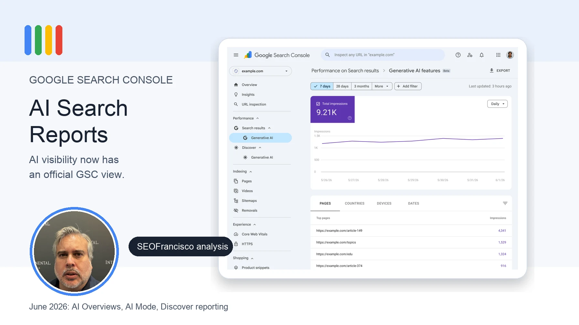Collapse the Shopping section
Viewport: 579px width, 325px height.
[252, 258]
